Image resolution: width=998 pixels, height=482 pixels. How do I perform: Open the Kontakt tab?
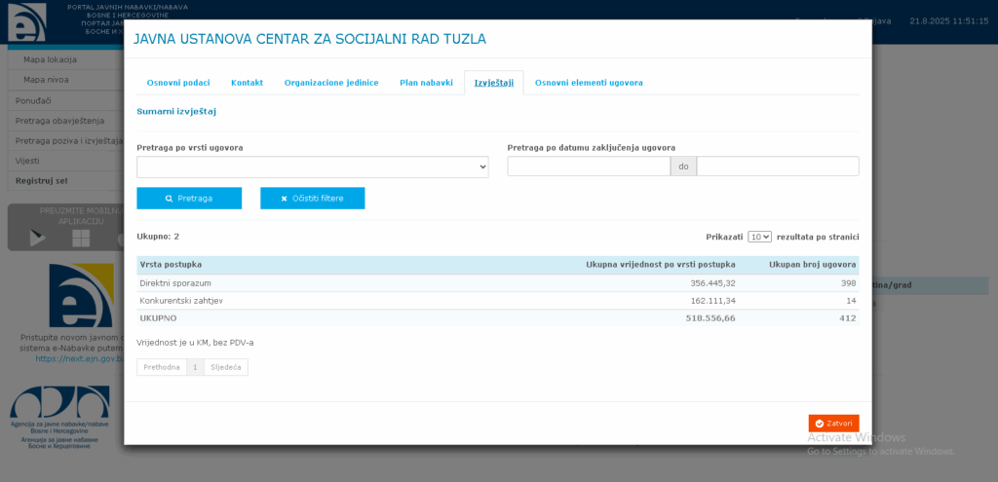tap(247, 83)
